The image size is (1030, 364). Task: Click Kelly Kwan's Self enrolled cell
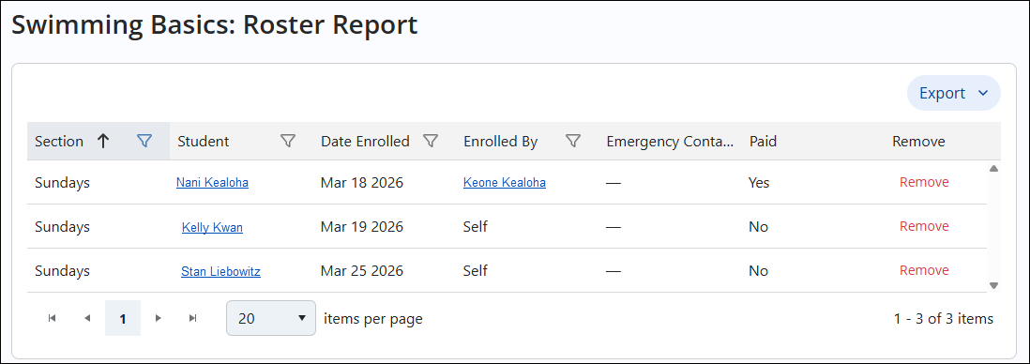tap(476, 227)
